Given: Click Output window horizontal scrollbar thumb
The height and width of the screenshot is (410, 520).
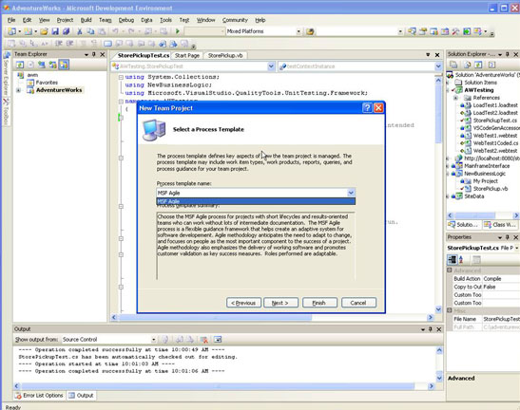Looking at the screenshot, I should pos(219,386).
